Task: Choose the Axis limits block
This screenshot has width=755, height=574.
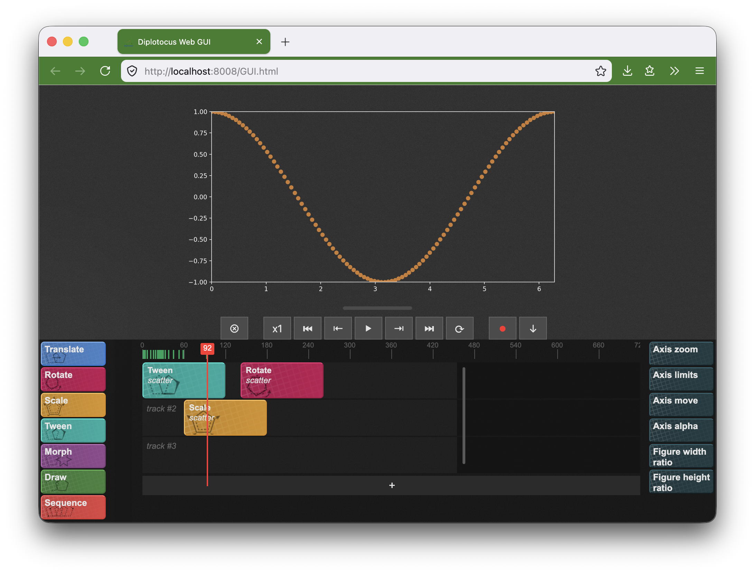Action: click(681, 379)
